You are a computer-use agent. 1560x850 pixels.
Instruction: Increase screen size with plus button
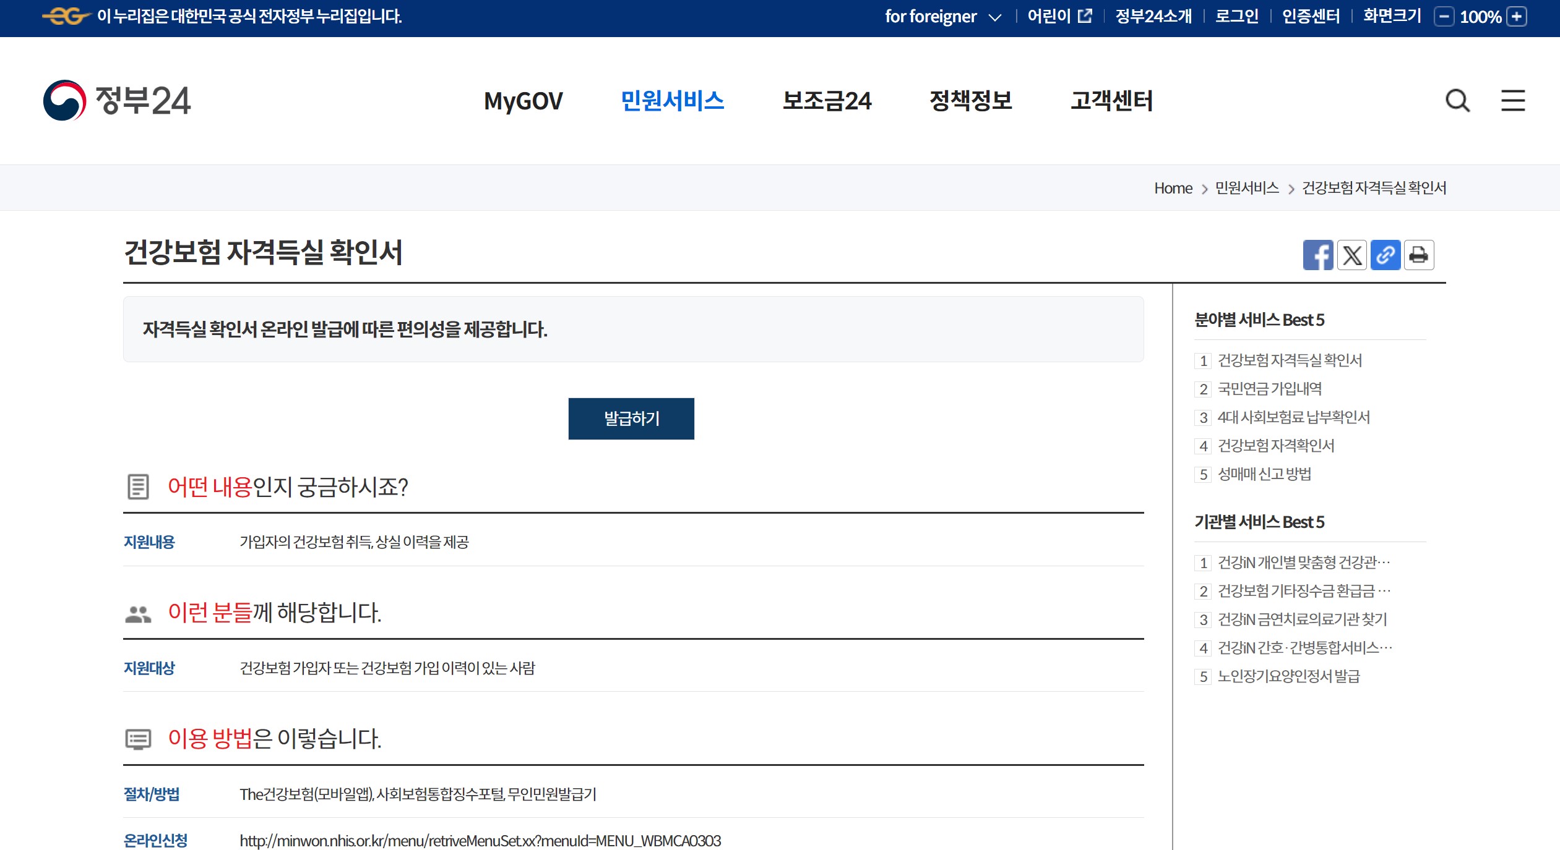[x=1517, y=17]
